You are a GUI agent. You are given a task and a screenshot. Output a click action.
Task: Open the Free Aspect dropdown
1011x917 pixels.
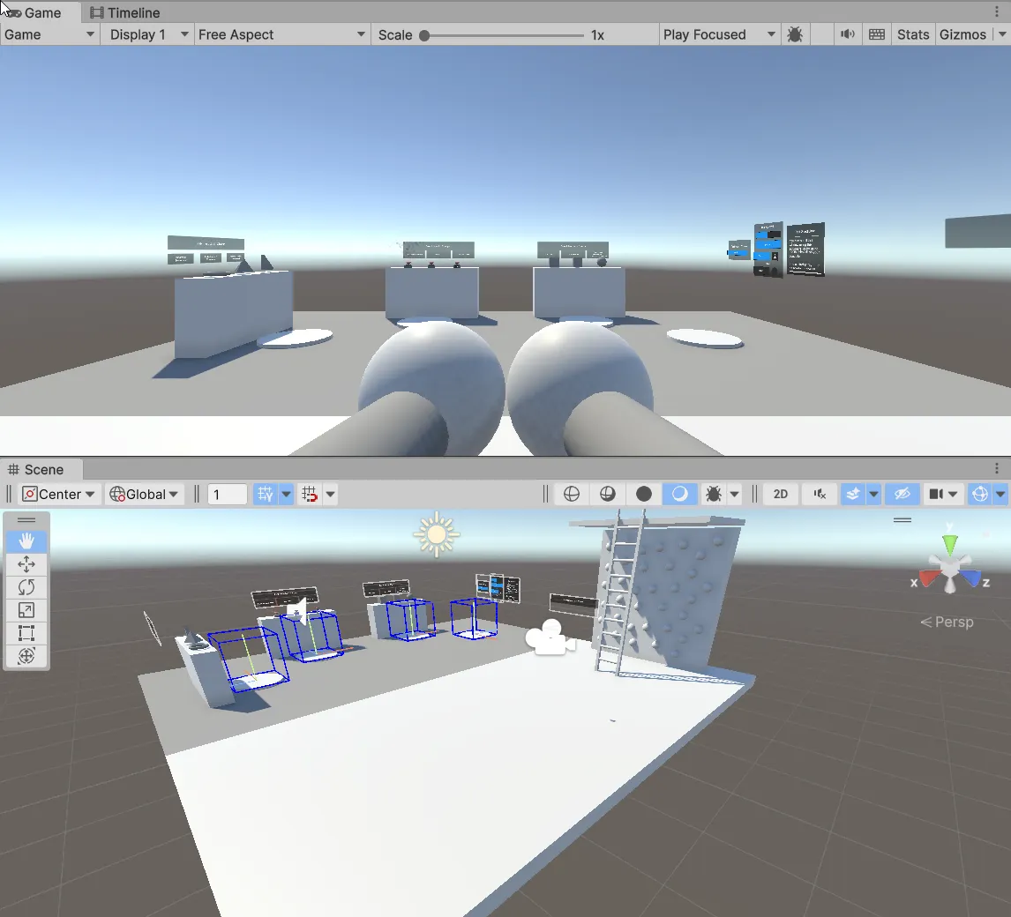coord(281,34)
